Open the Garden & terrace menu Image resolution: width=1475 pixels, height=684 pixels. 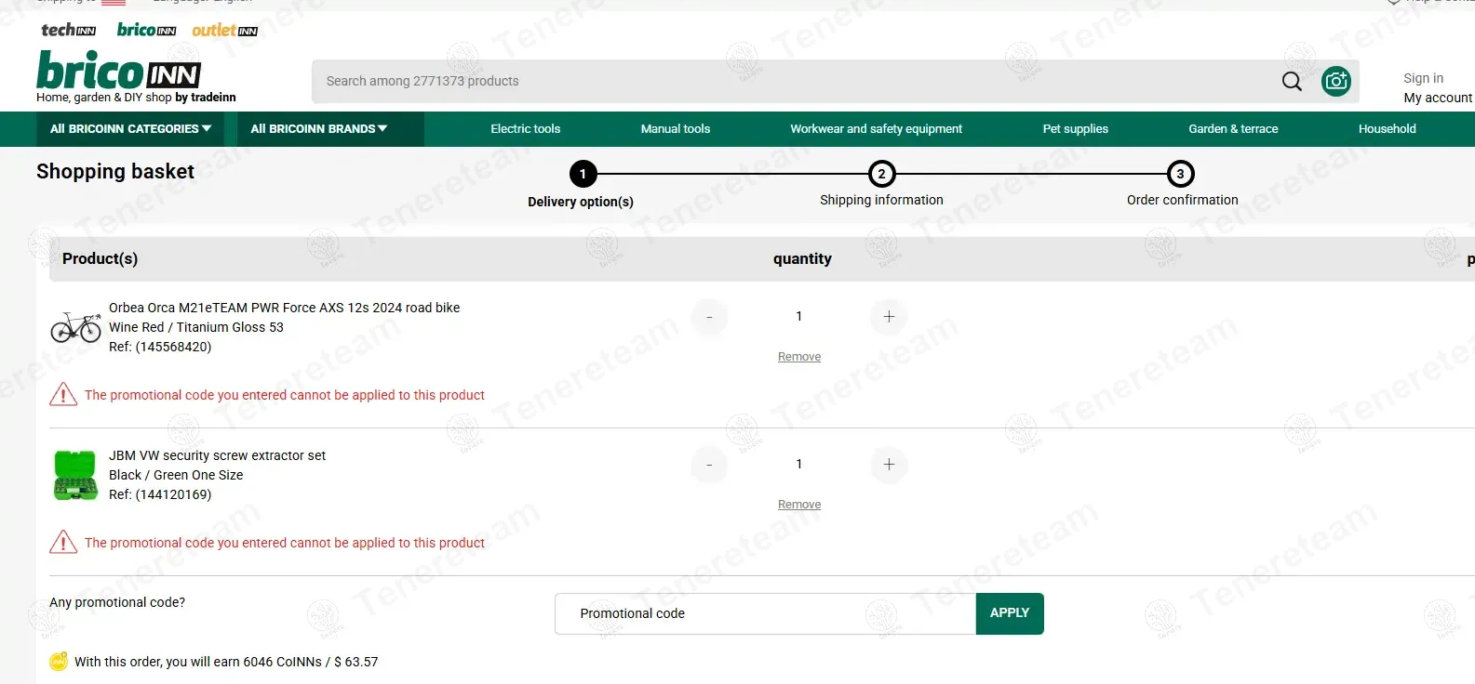[1233, 129]
